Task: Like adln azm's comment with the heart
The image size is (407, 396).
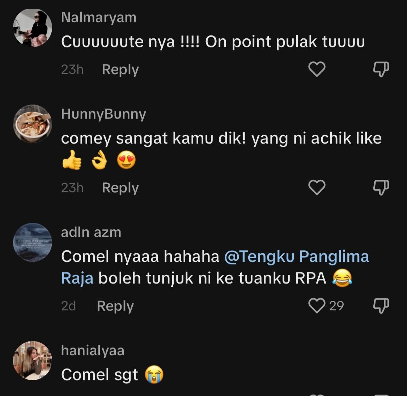Action: [x=317, y=306]
